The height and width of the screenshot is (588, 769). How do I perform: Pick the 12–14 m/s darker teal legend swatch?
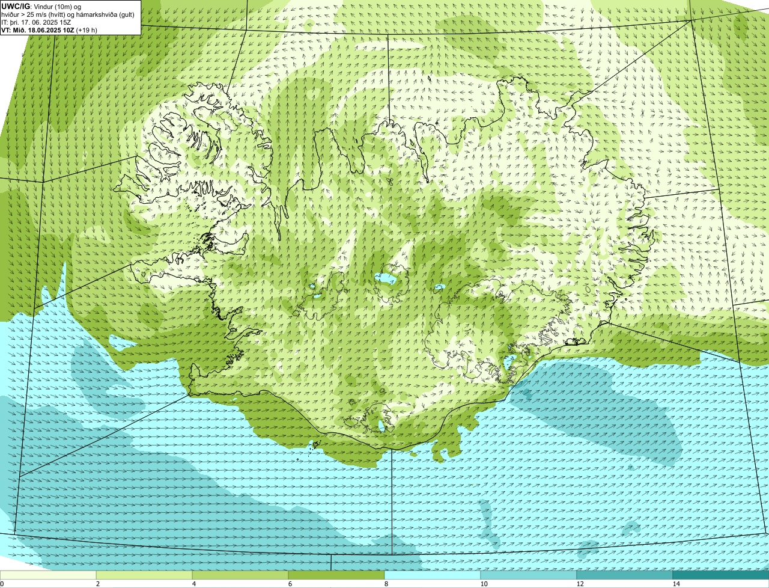click(625, 575)
